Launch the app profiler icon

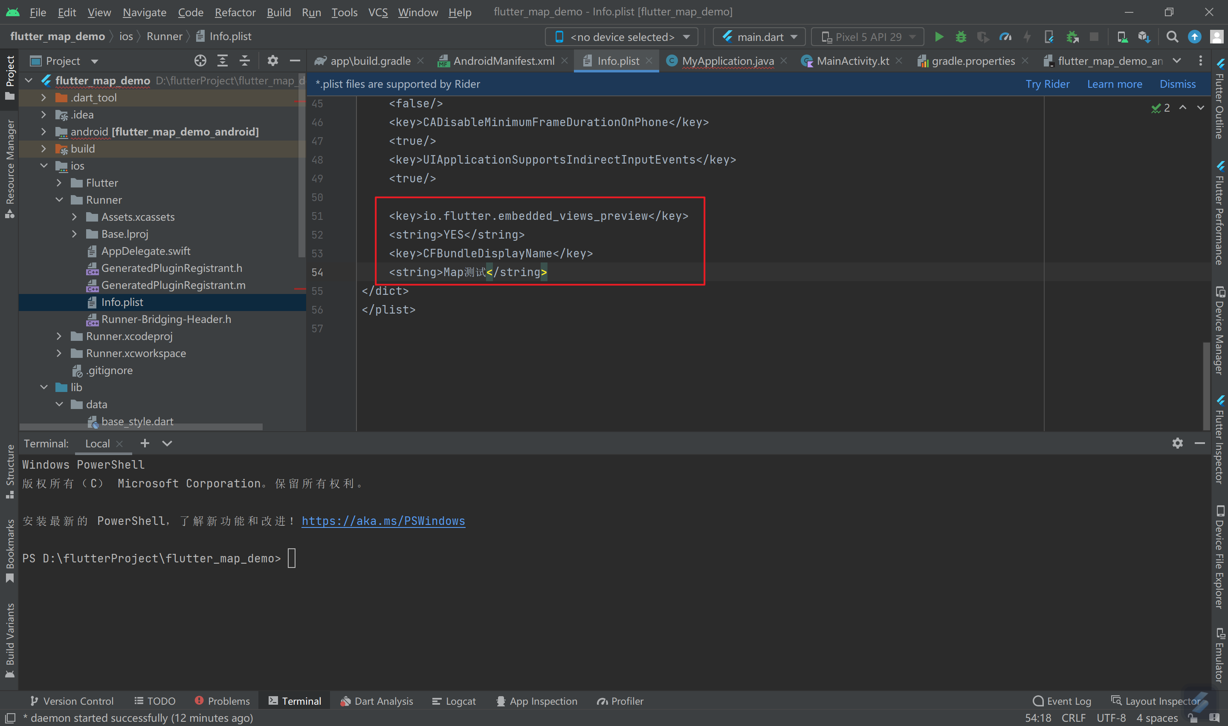tap(1005, 37)
